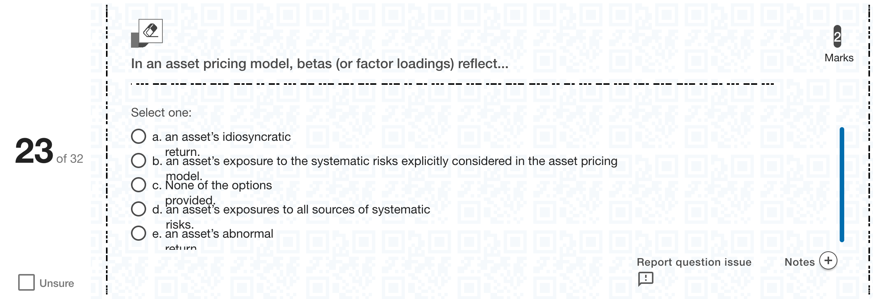This screenshot has height=299, width=873.
Task: Select option b radio button
Action: click(139, 160)
